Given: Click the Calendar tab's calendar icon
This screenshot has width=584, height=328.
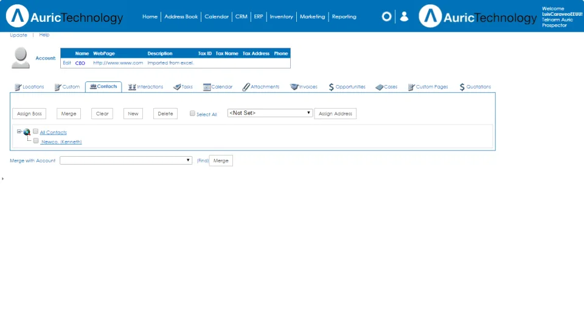Looking at the screenshot, I should [207, 87].
